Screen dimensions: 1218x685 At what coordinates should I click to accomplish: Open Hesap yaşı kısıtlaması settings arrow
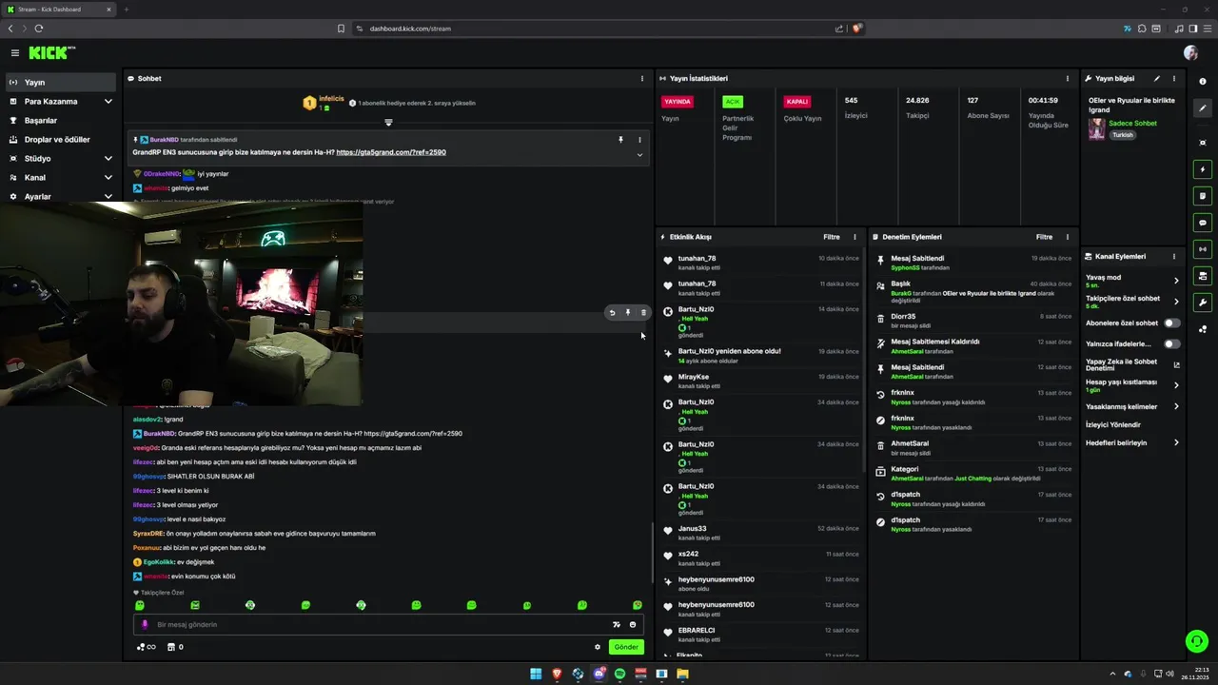[1176, 385]
